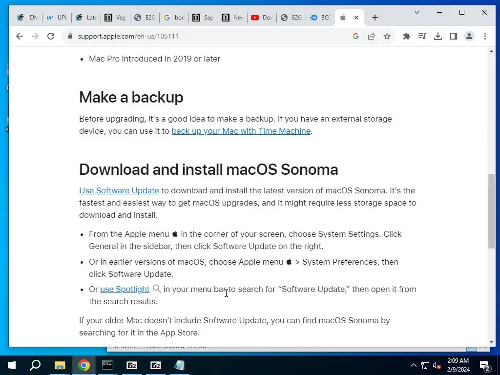Switch to the IDM tab
Image resolution: width=500 pixels, height=375 pixels.
tap(27, 18)
